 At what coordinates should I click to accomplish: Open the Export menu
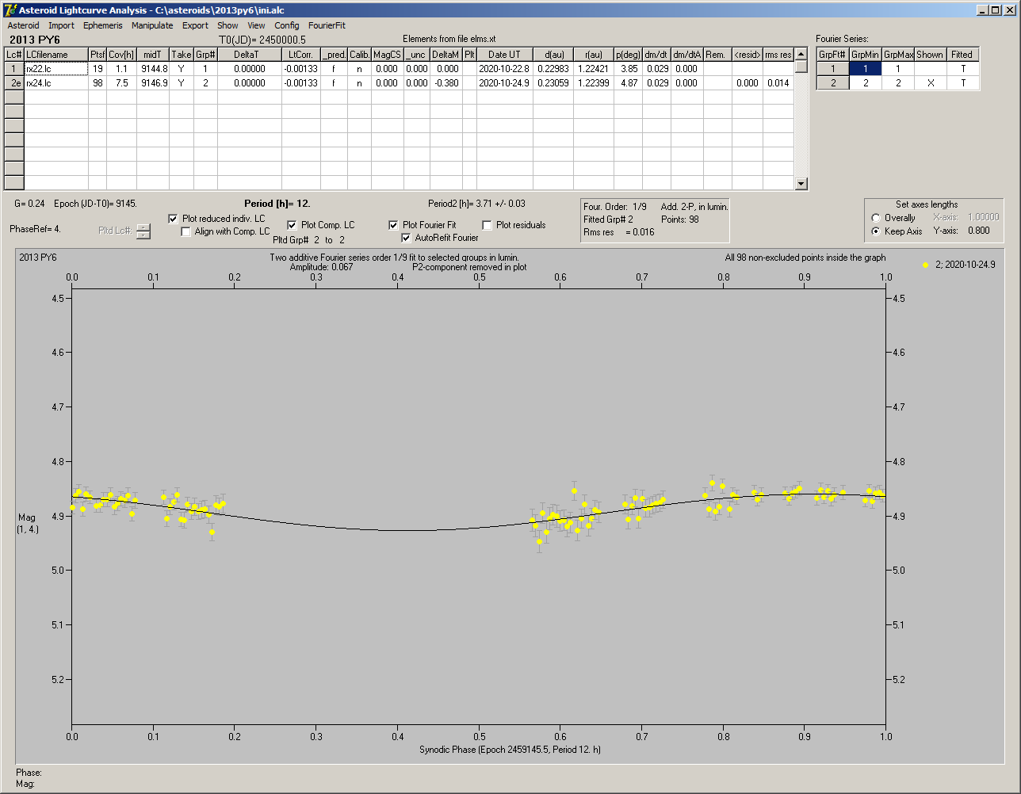195,25
